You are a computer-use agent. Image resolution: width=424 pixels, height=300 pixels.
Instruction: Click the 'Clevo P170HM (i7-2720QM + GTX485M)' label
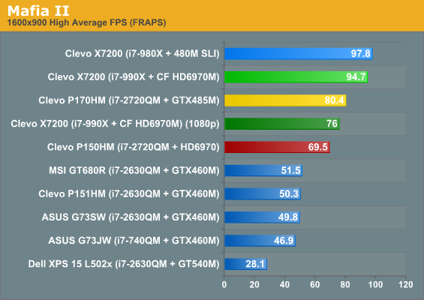point(129,100)
